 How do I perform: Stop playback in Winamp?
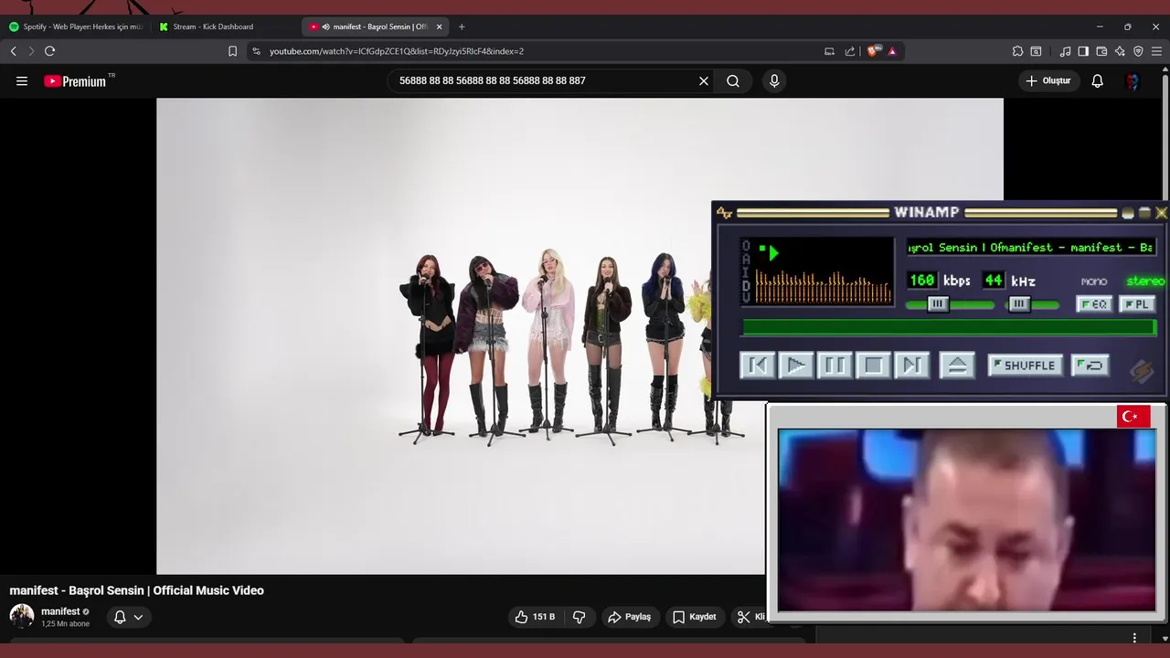873,366
